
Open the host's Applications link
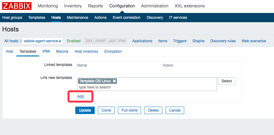click(142, 41)
